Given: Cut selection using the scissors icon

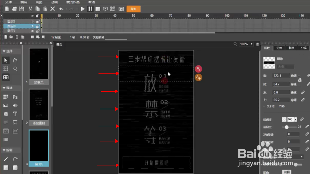Looking at the screenshot, I should click(30, 9).
